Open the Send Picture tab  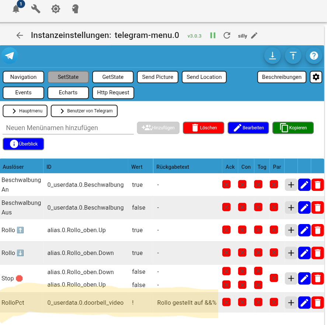pyautogui.click(x=158, y=77)
